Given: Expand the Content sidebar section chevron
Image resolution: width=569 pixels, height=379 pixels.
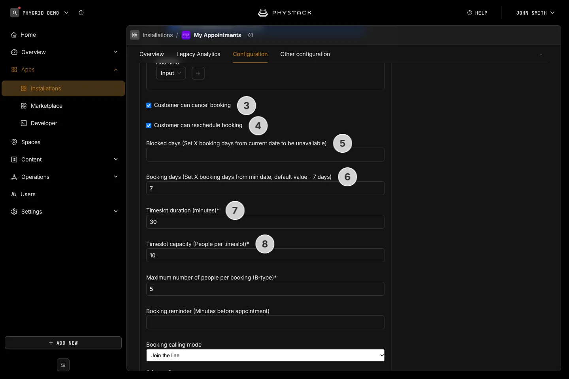Looking at the screenshot, I should [116, 159].
